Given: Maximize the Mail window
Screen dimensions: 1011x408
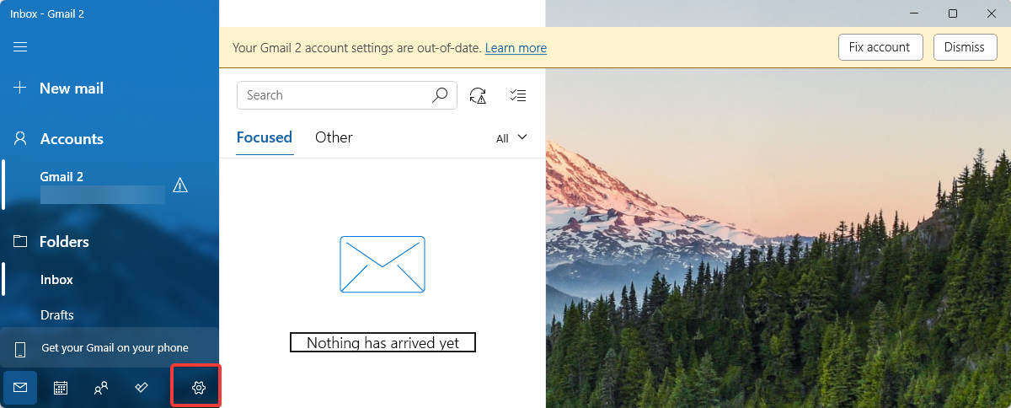Looking at the screenshot, I should 953,13.
